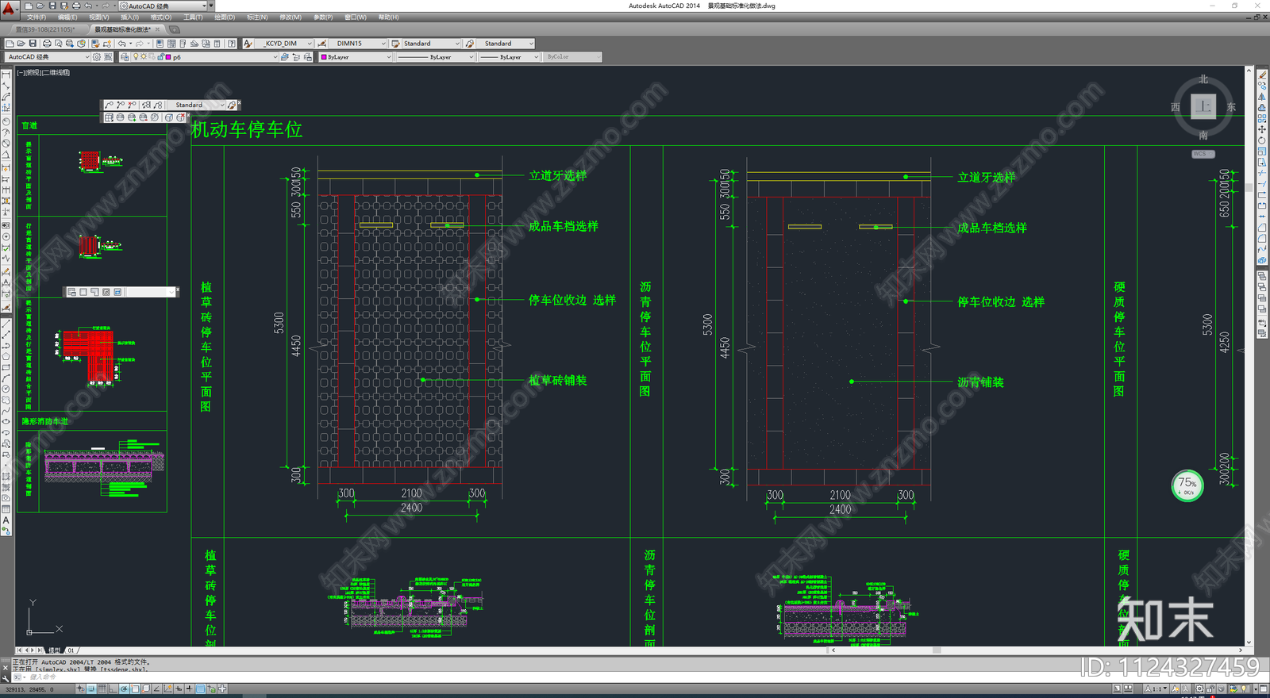Open the 文件(F) menu
The width and height of the screenshot is (1270, 698).
37,17
